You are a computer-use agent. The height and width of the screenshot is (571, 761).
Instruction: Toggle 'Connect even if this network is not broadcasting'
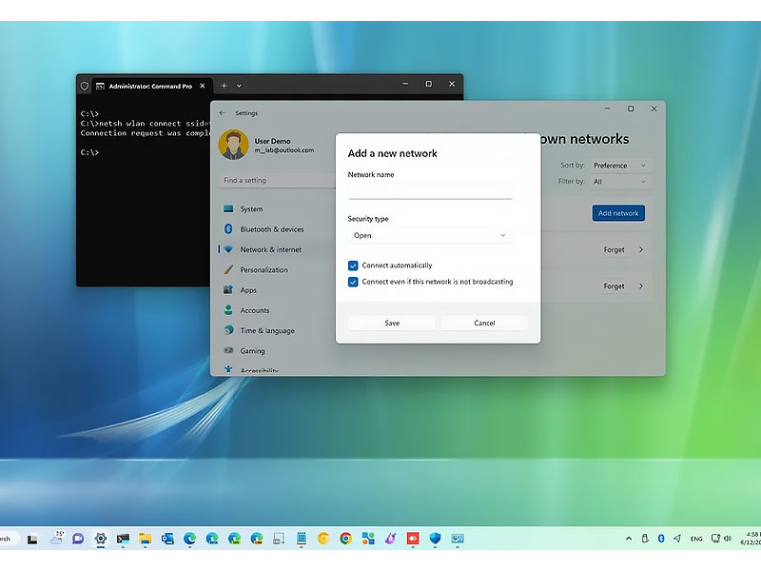click(x=353, y=282)
